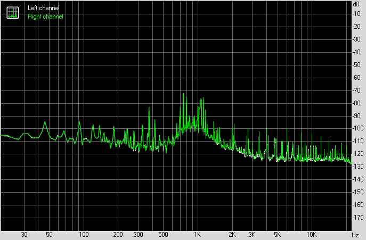
Task: Click the spectrum graph icon in corner
Action: [x=13, y=13]
